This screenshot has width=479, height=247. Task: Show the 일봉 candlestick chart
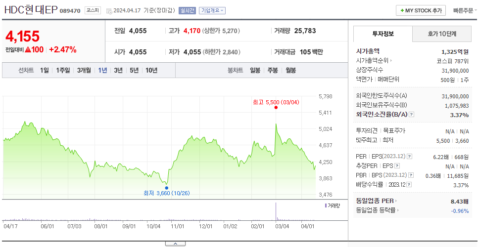click(x=255, y=71)
